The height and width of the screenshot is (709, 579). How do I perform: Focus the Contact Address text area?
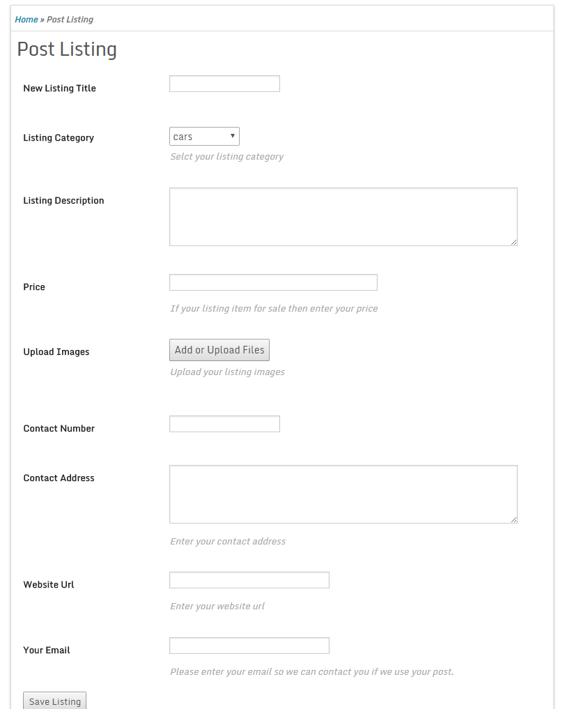pos(343,494)
